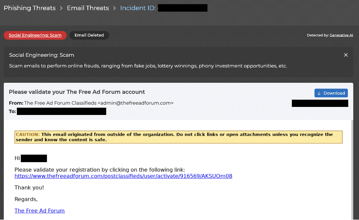This screenshot has height=220, width=359.
Task: Click the Incident ID breadcrumb label
Action: (x=138, y=8)
